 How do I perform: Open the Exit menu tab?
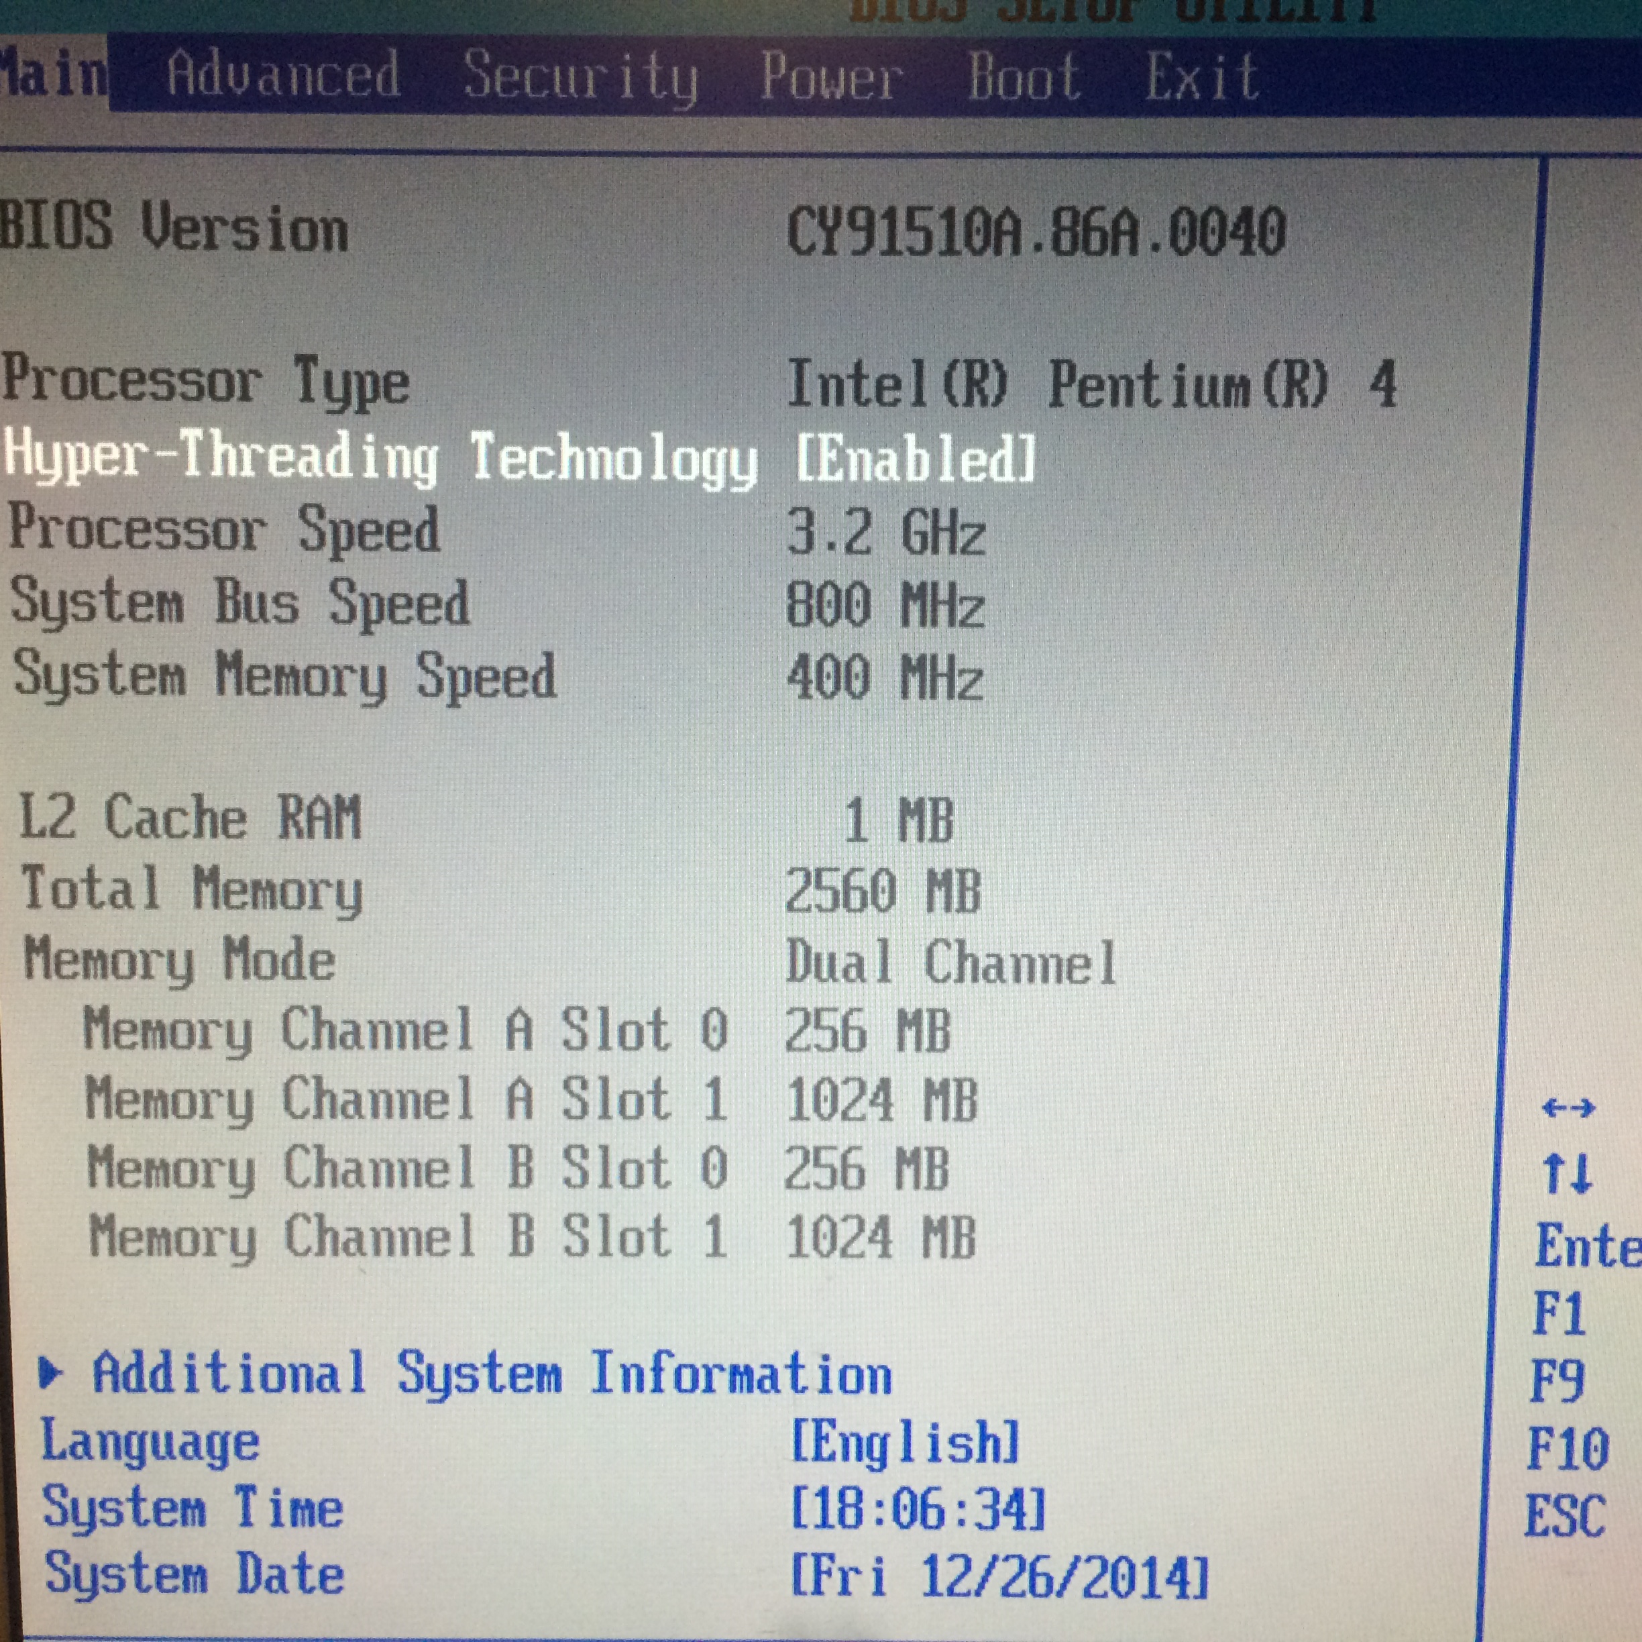point(1202,77)
